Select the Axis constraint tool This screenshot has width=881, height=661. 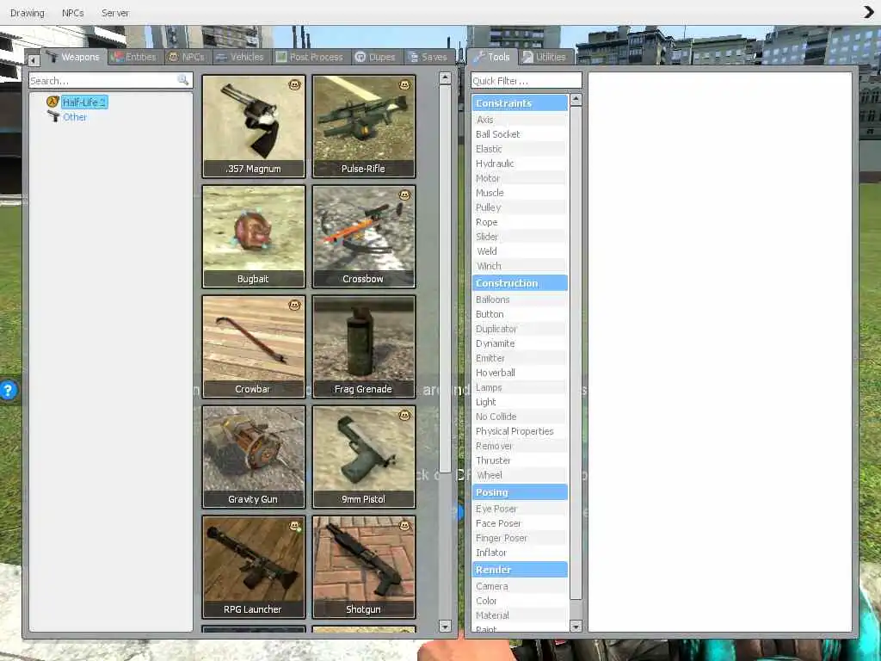520,120
